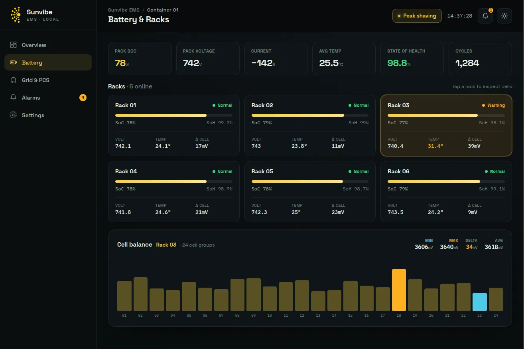The height and width of the screenshot is (349, 524).
Task: Click Rack 03 temperature 31.4° value
Action: (x=435, y=146)
